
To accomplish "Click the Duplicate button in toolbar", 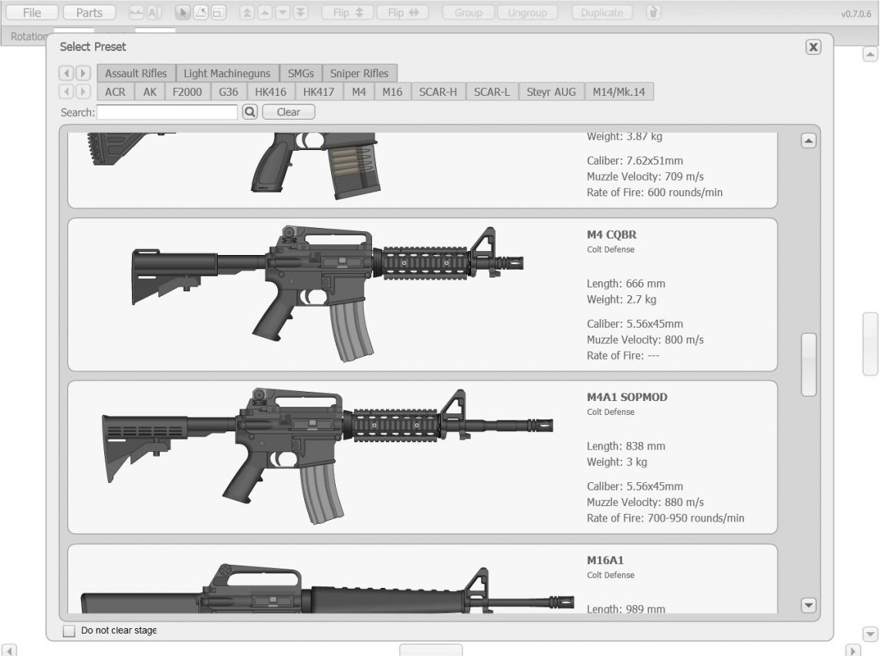I will (601, 12).
